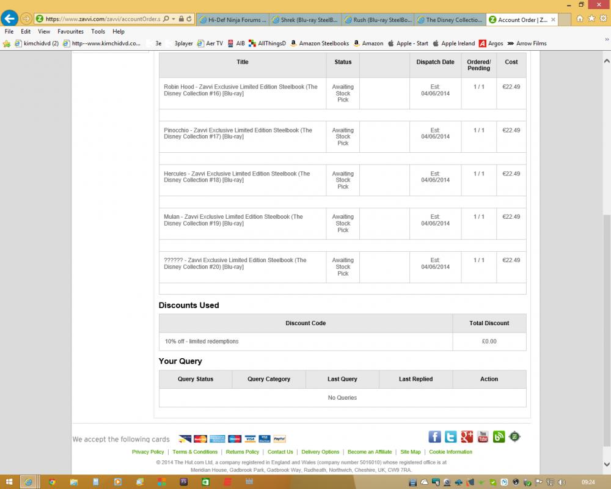Screen dimensions: 611x489
Task: Open Favorites star icon at top right
Action: pyautogui.click(x=591, y=19)
